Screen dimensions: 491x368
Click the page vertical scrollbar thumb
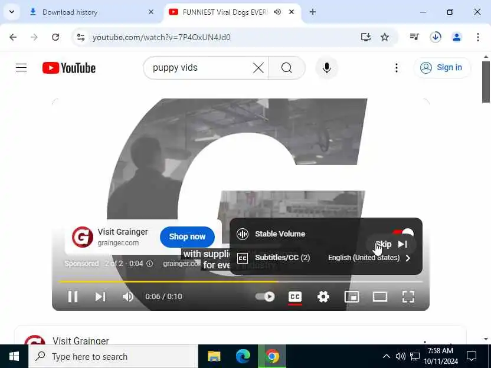[x=486, y=81]
